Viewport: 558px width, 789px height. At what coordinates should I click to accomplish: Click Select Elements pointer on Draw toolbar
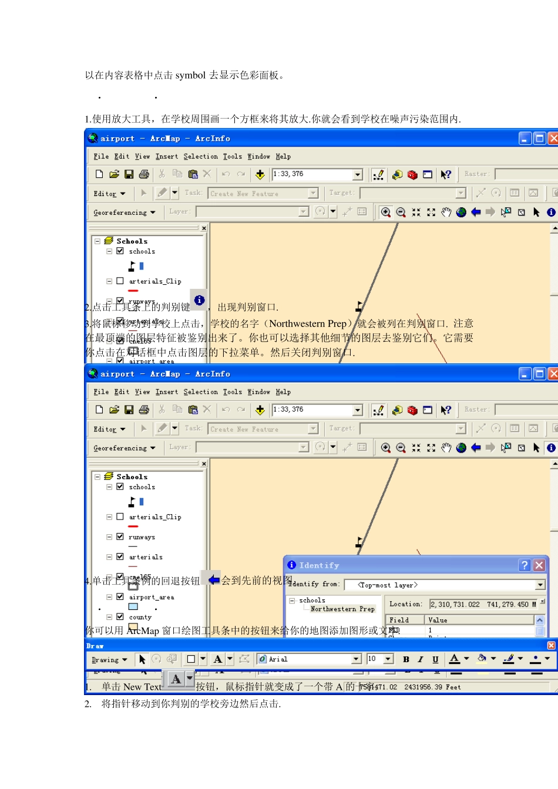(142, 659)
